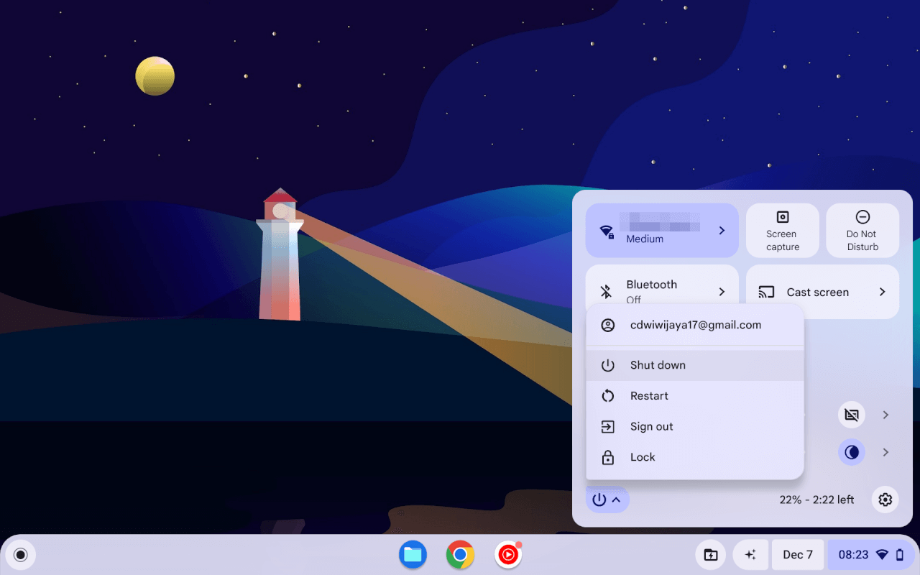Select the cdwiwijaya17@gmail.com account entry
The image size is (920, 575).
(x=694, y=324)
